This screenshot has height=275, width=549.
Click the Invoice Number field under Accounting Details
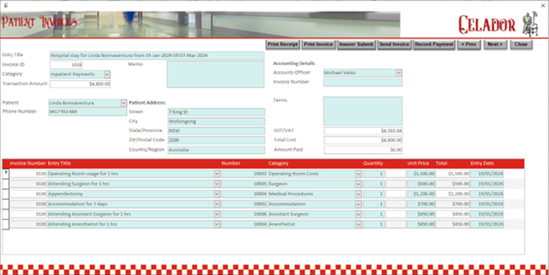click(363, 82)
